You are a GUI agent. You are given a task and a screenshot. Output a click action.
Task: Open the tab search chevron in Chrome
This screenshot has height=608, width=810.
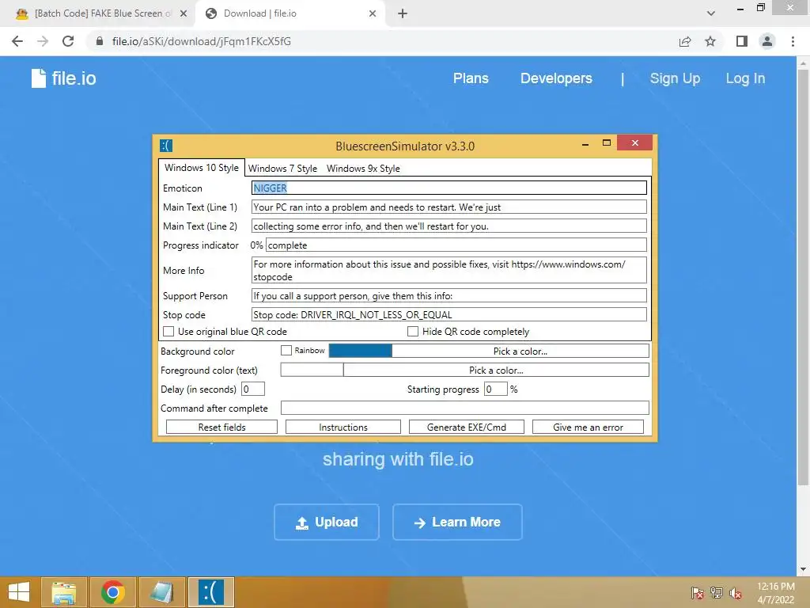(x=711, y=13)
